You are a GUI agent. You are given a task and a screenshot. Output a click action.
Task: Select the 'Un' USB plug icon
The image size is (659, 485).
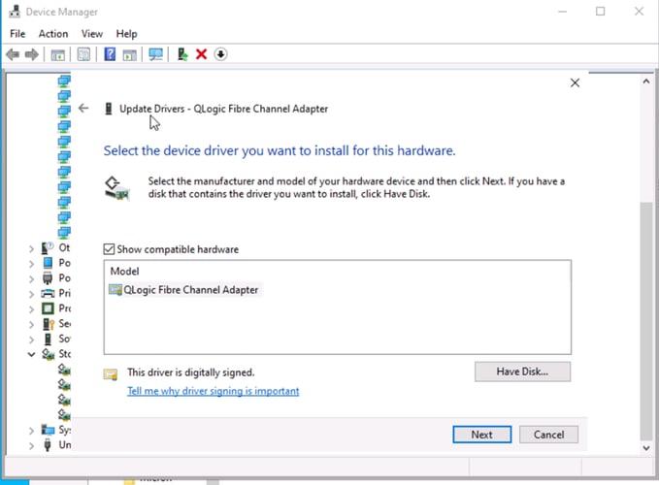48,444
